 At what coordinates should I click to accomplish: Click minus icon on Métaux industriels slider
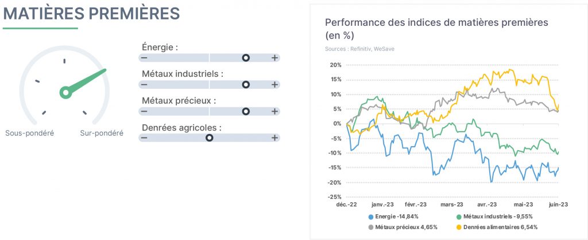click(144, 85)
